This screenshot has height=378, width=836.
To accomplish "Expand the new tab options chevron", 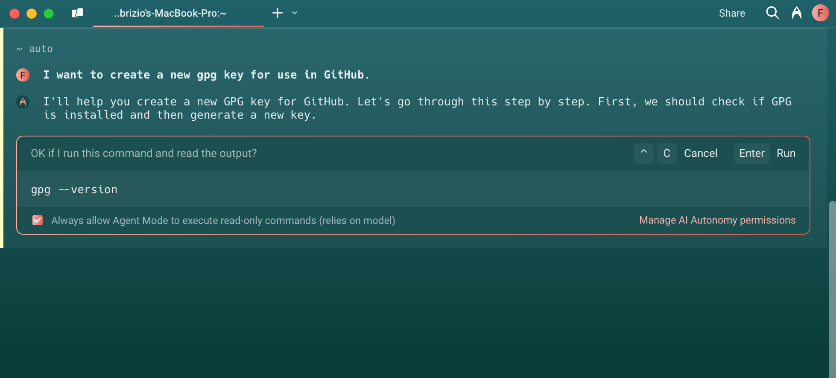I will click(295, 13).
